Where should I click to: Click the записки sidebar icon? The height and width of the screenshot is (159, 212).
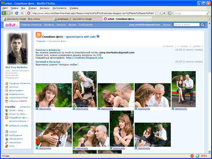6,87
